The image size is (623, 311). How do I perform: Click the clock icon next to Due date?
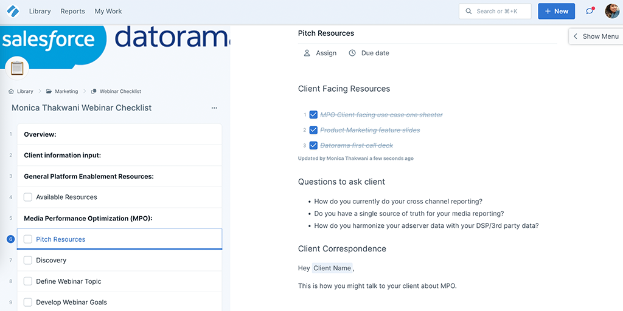[352, 53]
